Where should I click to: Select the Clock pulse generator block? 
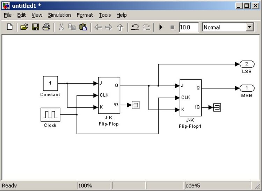[x=50, y=114]
